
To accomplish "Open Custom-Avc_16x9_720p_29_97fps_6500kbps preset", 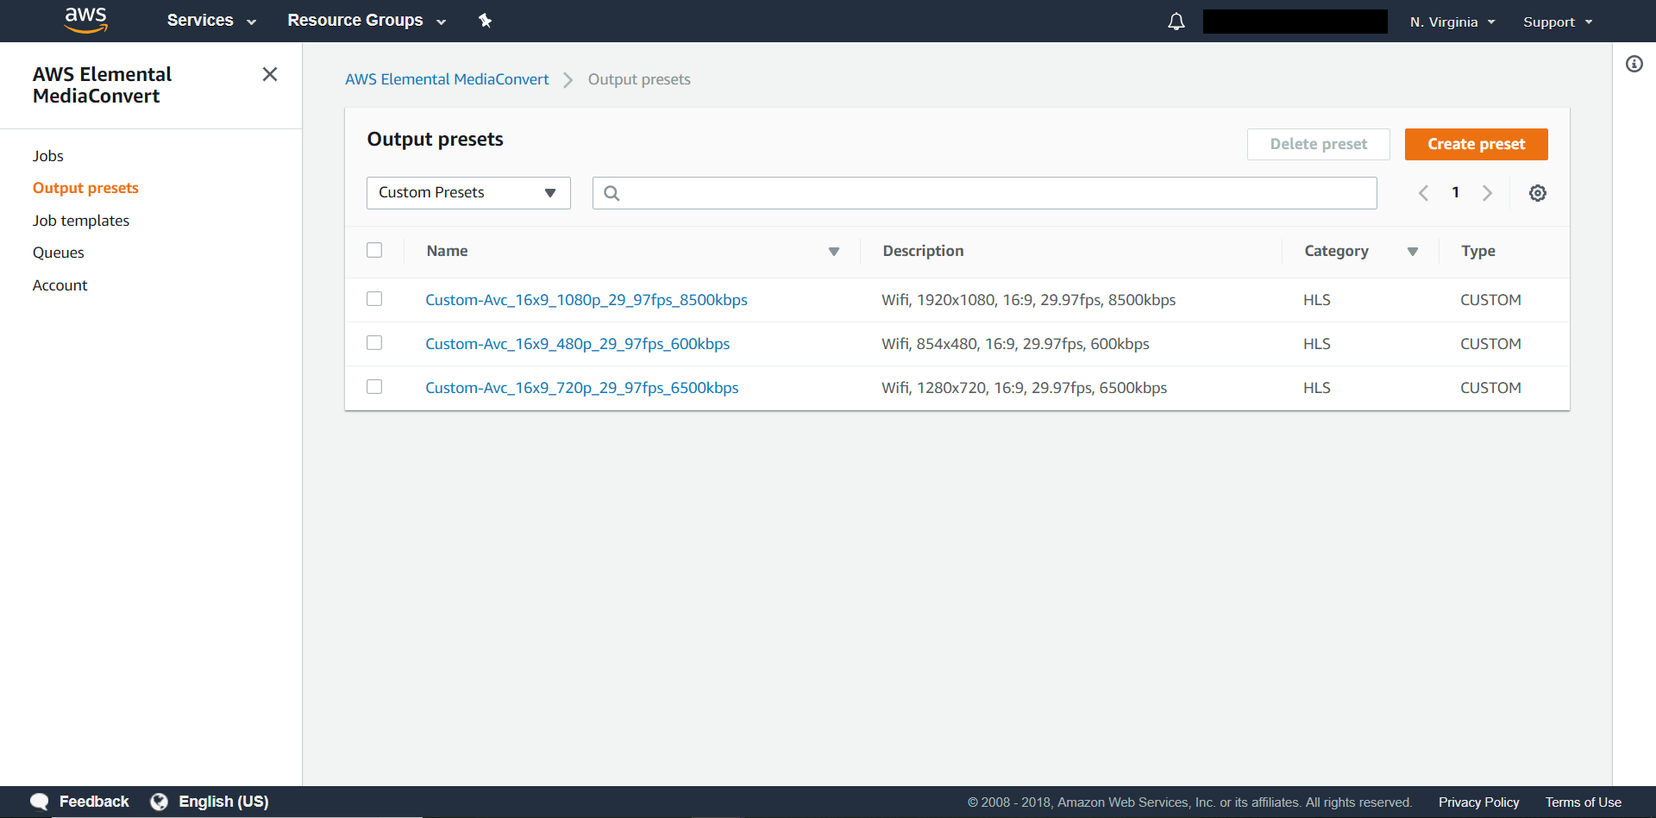I will coord(582,388).
